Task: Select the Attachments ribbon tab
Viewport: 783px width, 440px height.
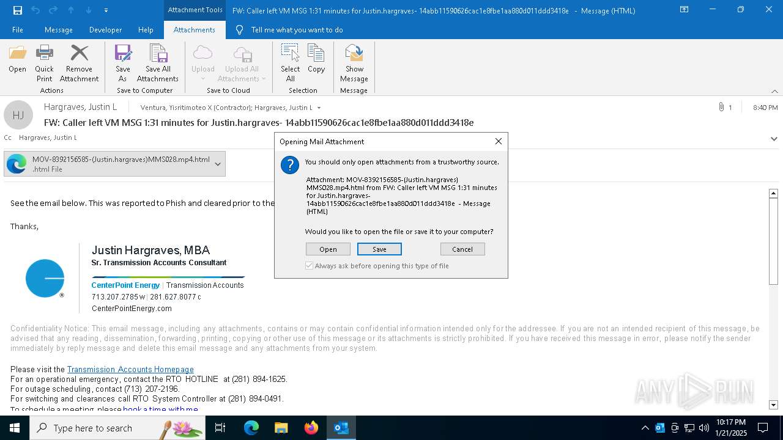Action: tap(195, 30)
